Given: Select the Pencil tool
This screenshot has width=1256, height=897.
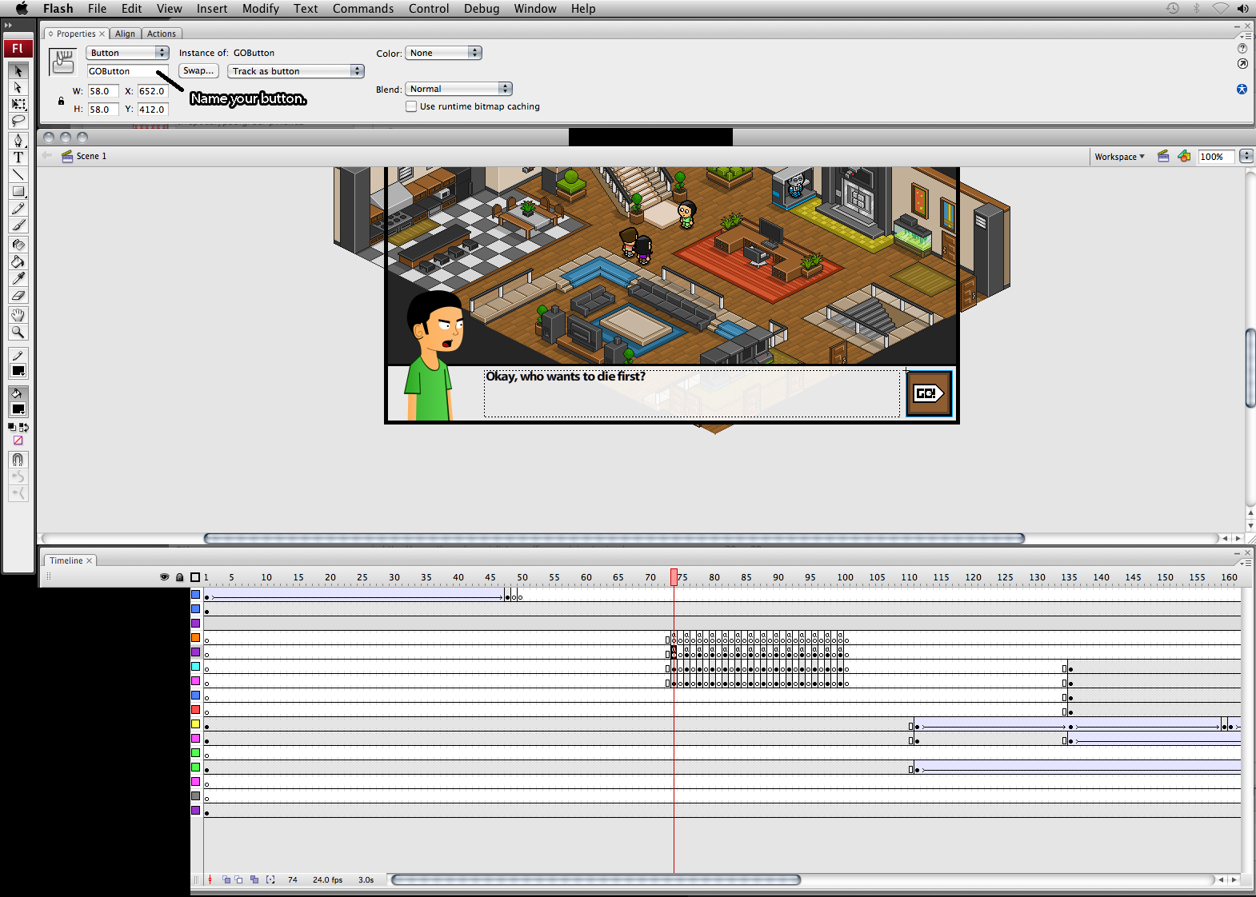Looking at the screenshot, I should click(x=18, y=208).
